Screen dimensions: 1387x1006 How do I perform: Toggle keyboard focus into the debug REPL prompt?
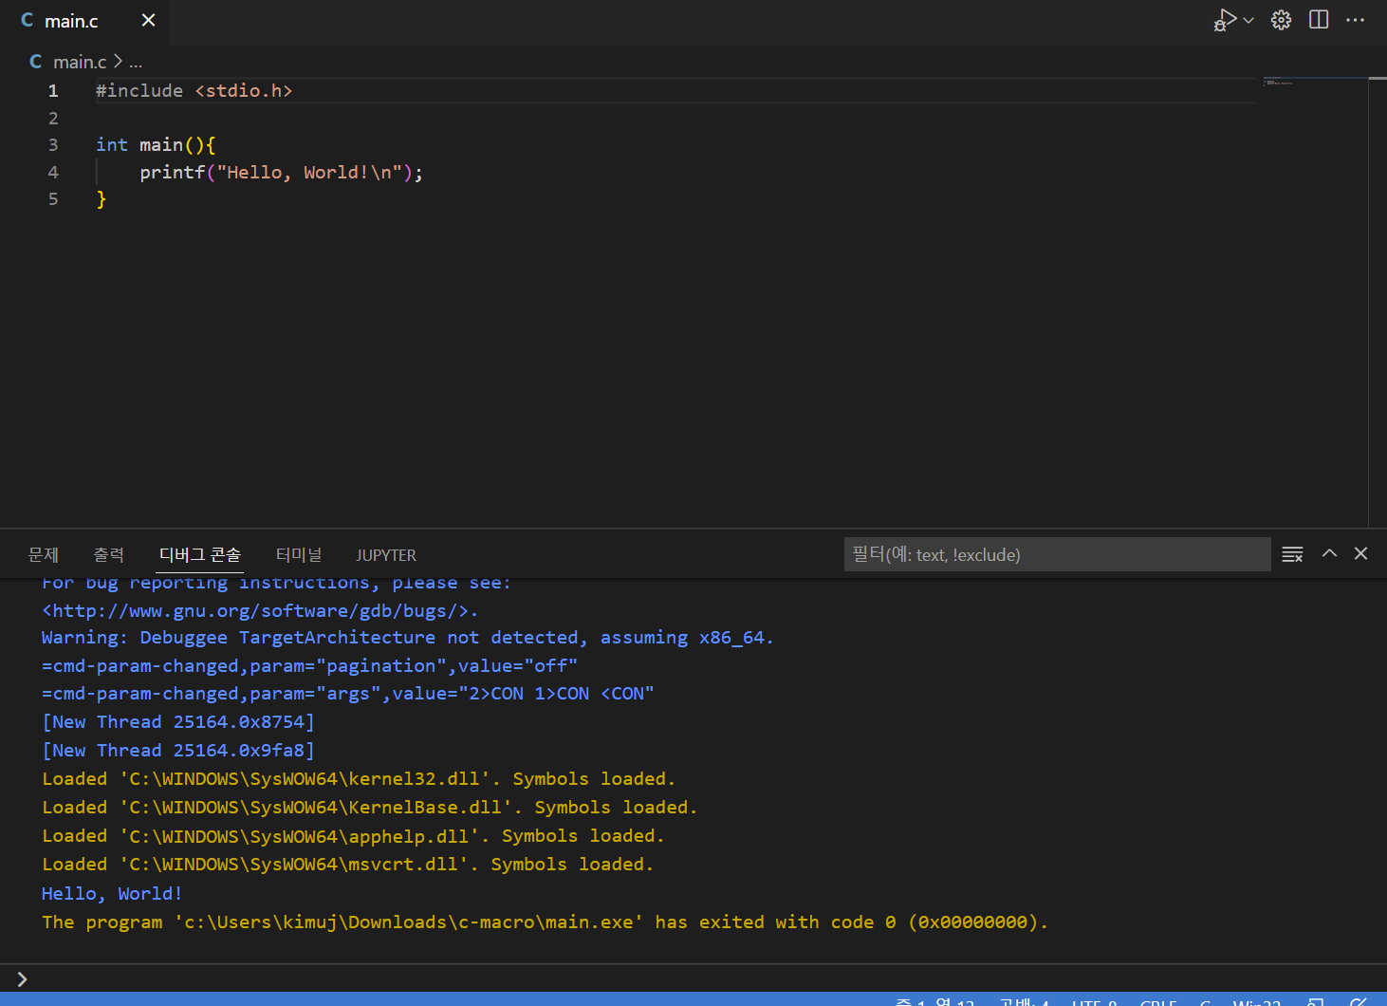click(21, 978)
